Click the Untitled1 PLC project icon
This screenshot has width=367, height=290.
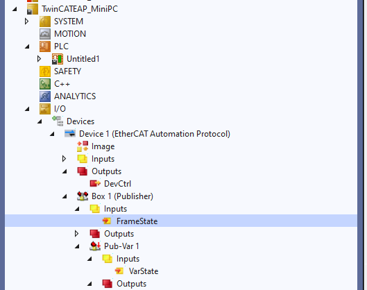(58, 59)
